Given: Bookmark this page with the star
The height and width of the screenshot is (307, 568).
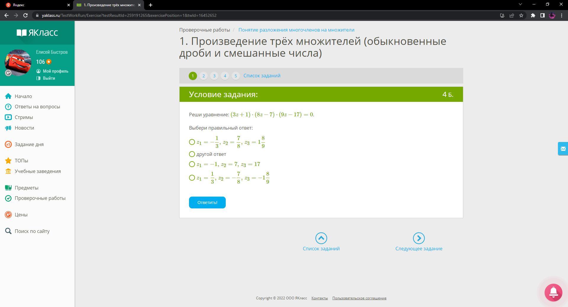Looking at the screenshot, I should click(521, 15).
